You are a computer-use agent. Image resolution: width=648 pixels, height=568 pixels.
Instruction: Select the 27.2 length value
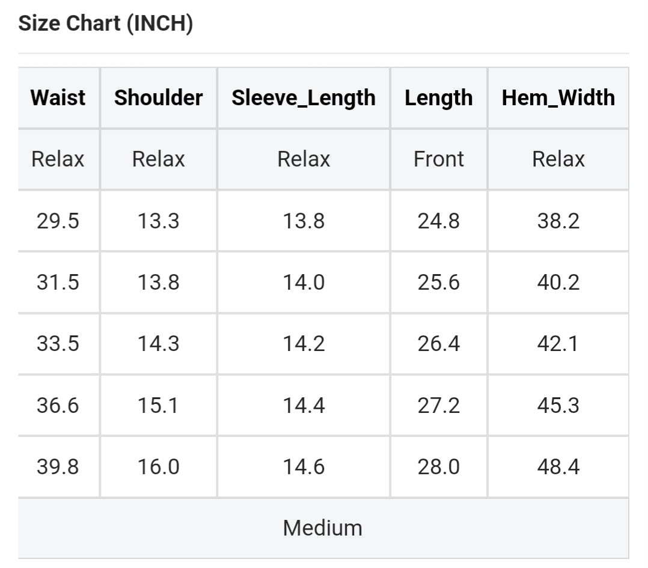[439, 405]
